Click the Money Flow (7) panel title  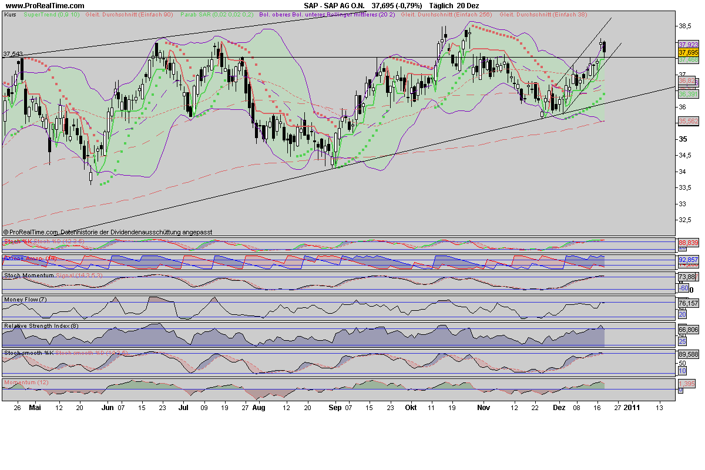26,300
